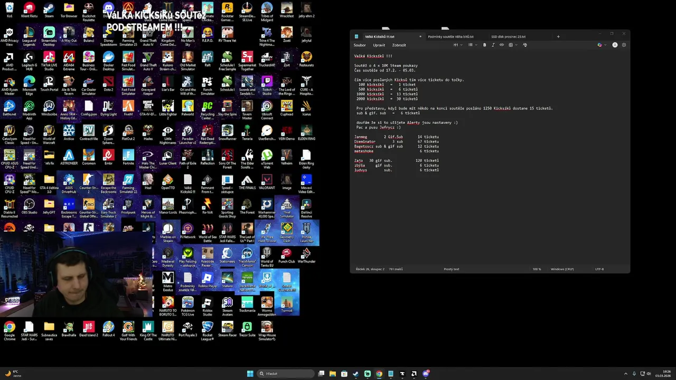
Task: Open the Upravit menu
Action: tap(379, 45)
